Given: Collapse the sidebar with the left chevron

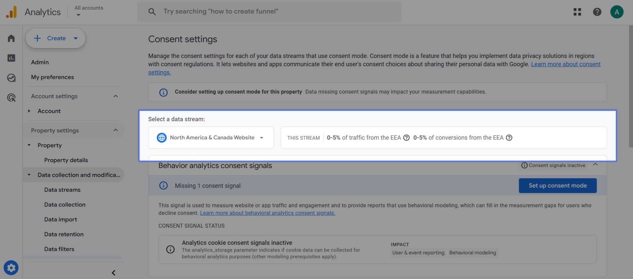Looking at the screenshot, I should 114,273.
